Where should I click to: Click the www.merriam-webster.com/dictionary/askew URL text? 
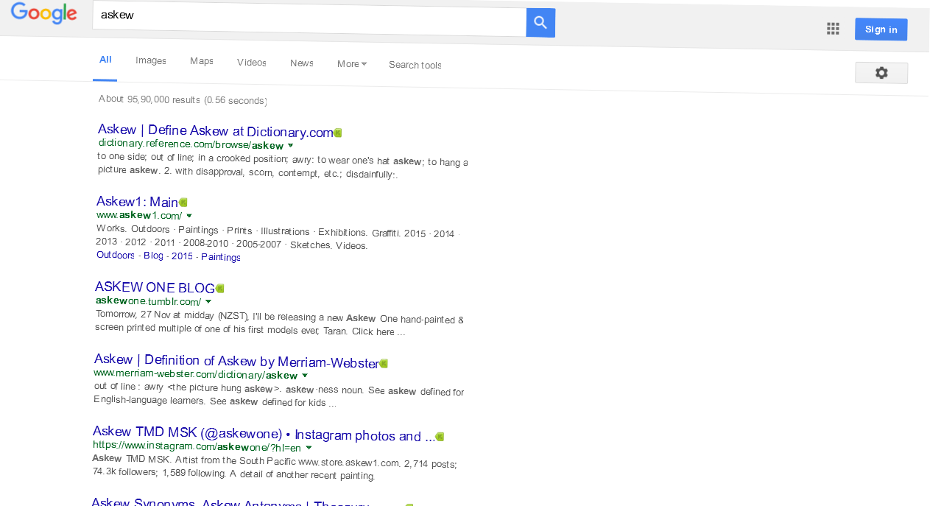point(196,374)
